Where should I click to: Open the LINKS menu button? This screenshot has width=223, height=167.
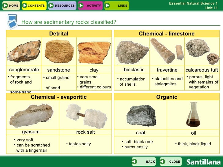click(117, 6)
